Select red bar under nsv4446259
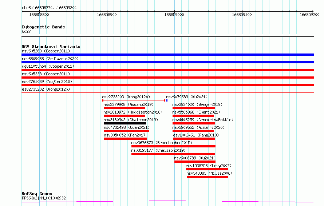Screen dimensions: 324x206 pos(194,123)
